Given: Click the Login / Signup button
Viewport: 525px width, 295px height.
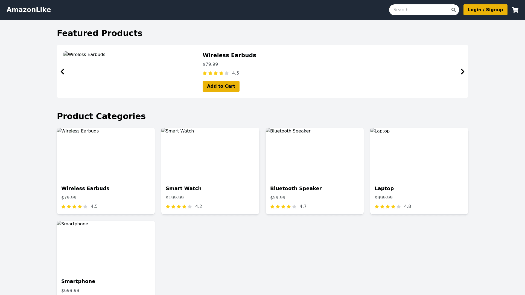Looking at the screenshot, I should tap(485, 10).
